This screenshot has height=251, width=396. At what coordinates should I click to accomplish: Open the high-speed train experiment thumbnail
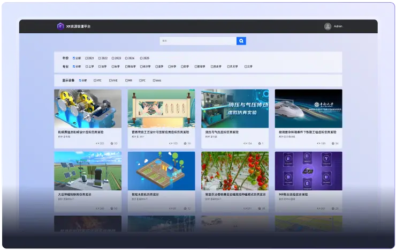tap(308, 108)
